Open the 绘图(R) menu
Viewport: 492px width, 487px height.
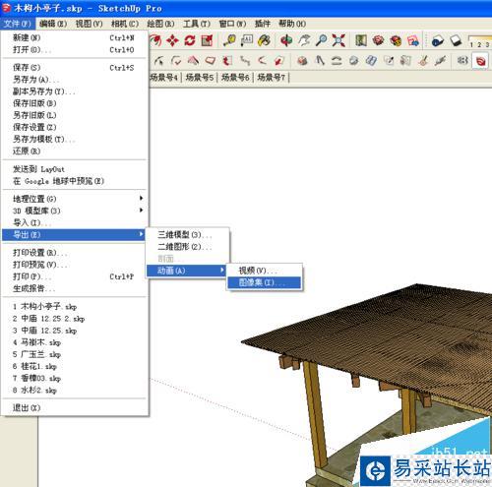[160, 24]
